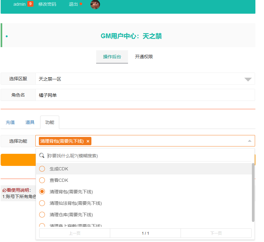This screenshot has width=264, height=242.
Task: Click the magnifier search icon in the dropdown
Action: 42,156
